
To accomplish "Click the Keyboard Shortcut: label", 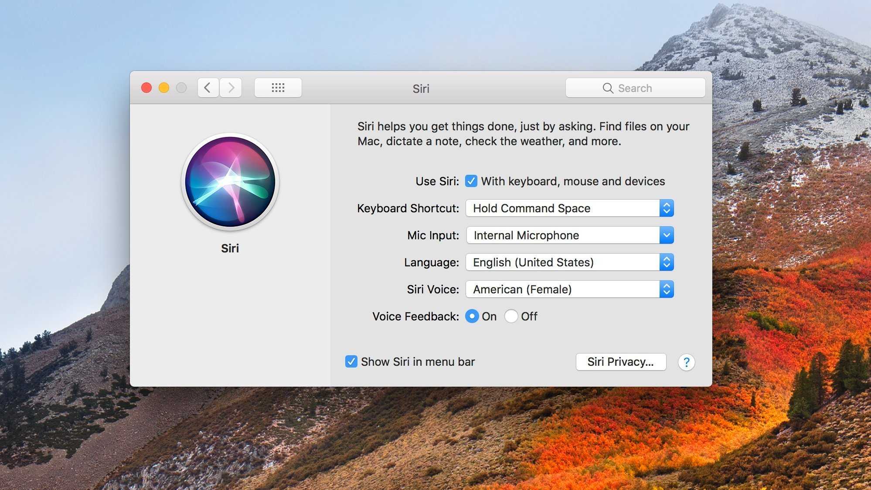I will coord(408,208).
